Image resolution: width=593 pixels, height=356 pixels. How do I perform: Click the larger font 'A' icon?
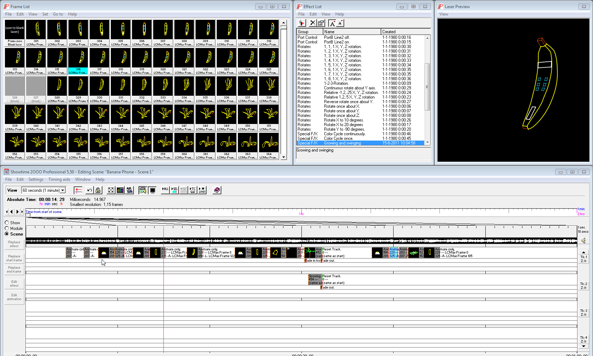(332, 23)
